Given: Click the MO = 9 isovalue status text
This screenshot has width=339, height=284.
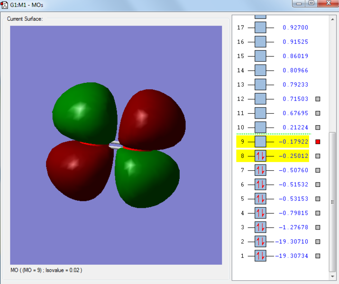Looking at the screenshot, I should point(46,270).
